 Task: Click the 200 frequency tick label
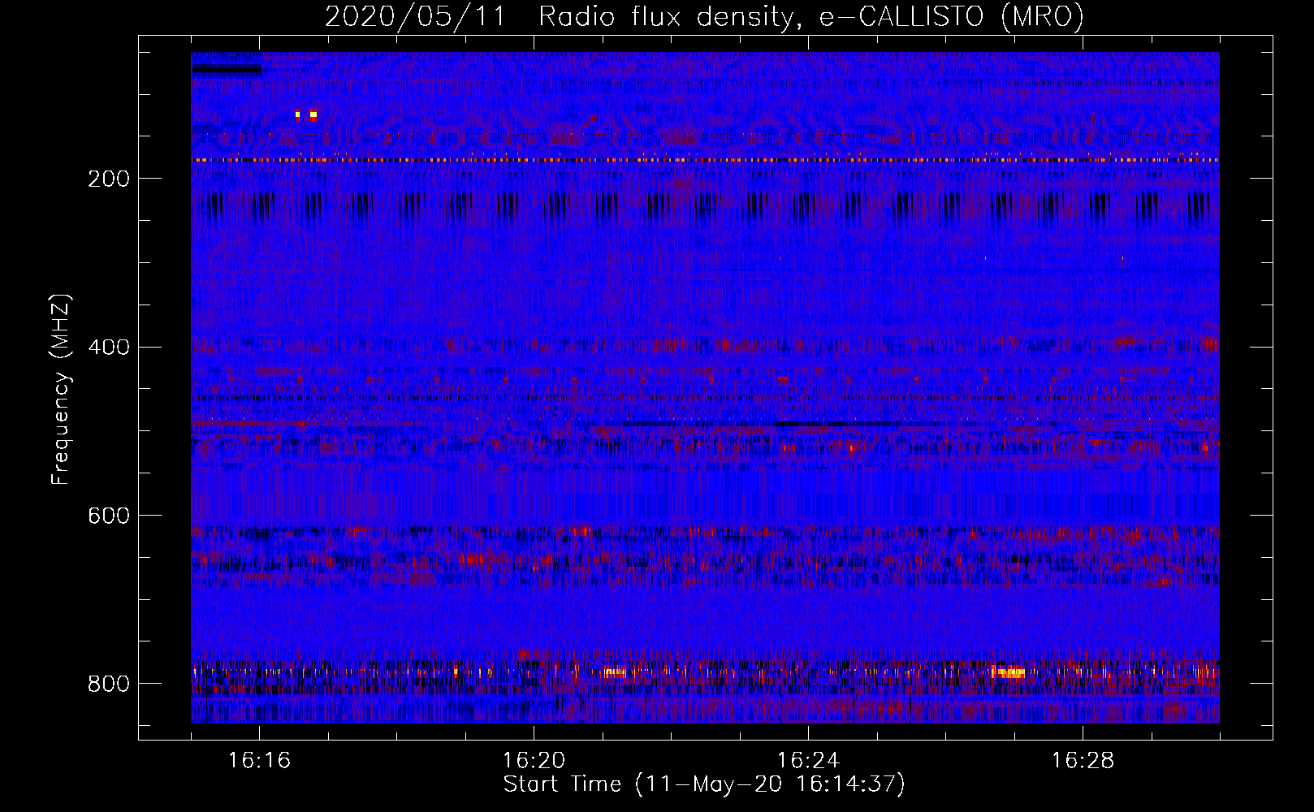109,179
